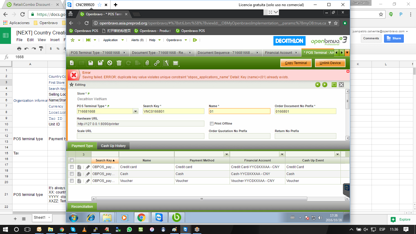Toggle the Print Offline checkbox

click(212, 123)
